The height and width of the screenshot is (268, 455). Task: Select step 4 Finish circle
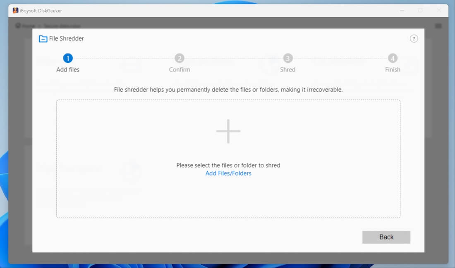[x=393, y=58]
